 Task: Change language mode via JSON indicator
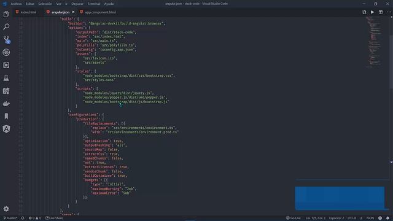pos(370,218)
